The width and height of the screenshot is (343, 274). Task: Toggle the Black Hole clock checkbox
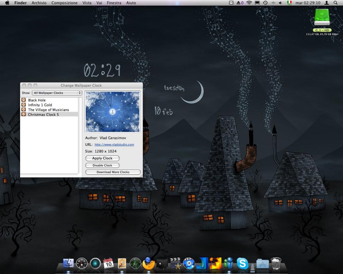tap(24, 100)
